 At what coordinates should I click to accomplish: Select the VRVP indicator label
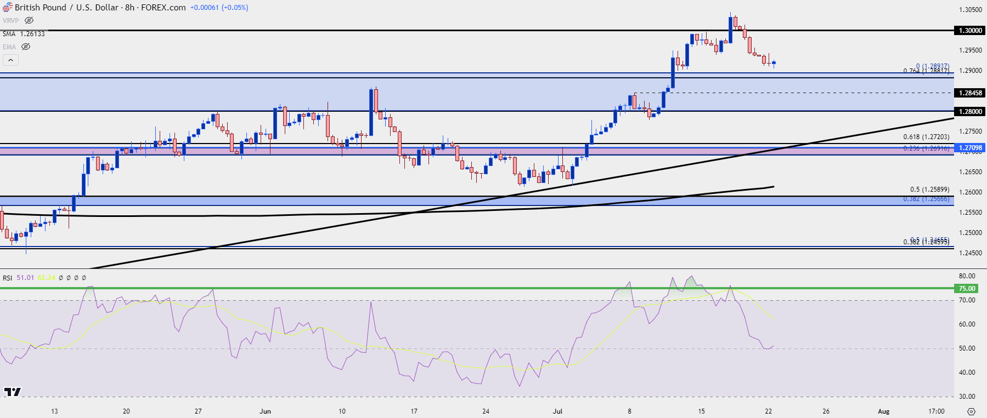[10, 20]
